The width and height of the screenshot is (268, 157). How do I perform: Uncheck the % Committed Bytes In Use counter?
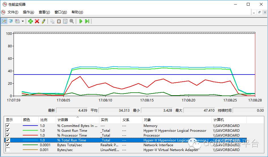click(x=8, y=126)
